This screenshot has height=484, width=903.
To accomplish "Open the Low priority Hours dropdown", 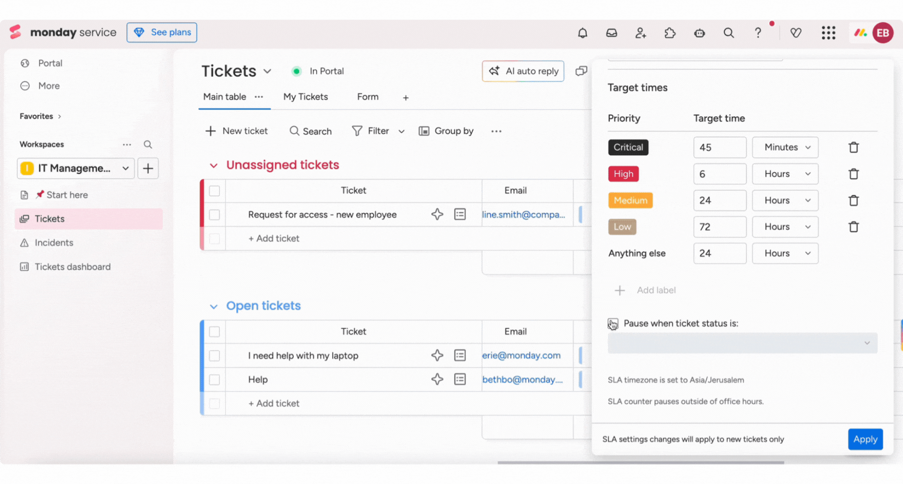I will (x=785, y=227).
